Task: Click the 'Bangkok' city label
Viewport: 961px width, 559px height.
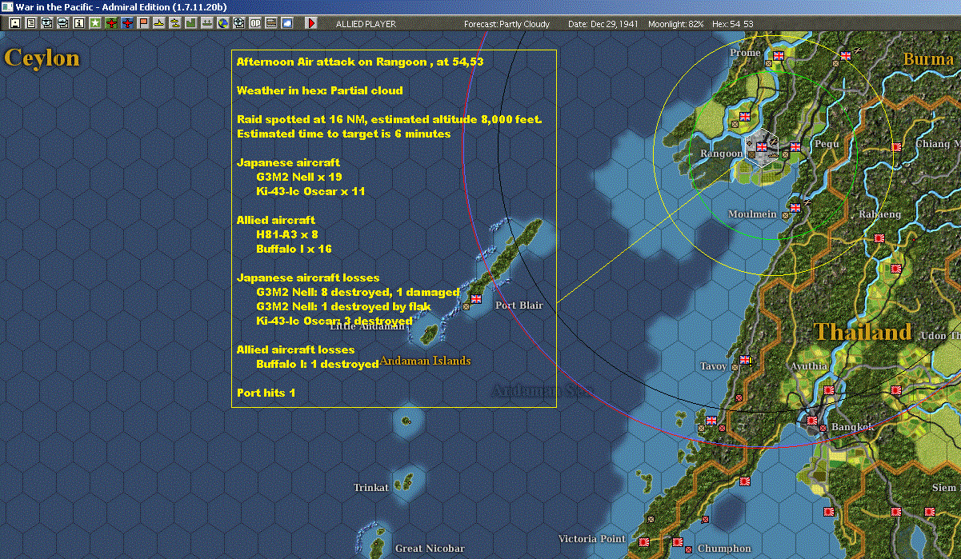Action: click(853, 427)
